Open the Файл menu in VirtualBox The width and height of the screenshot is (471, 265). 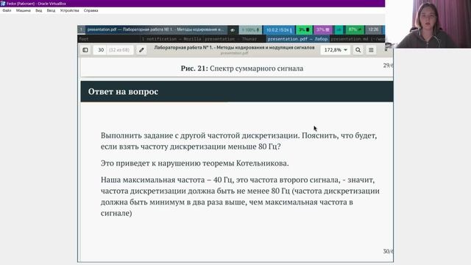[x=7, y=10]
